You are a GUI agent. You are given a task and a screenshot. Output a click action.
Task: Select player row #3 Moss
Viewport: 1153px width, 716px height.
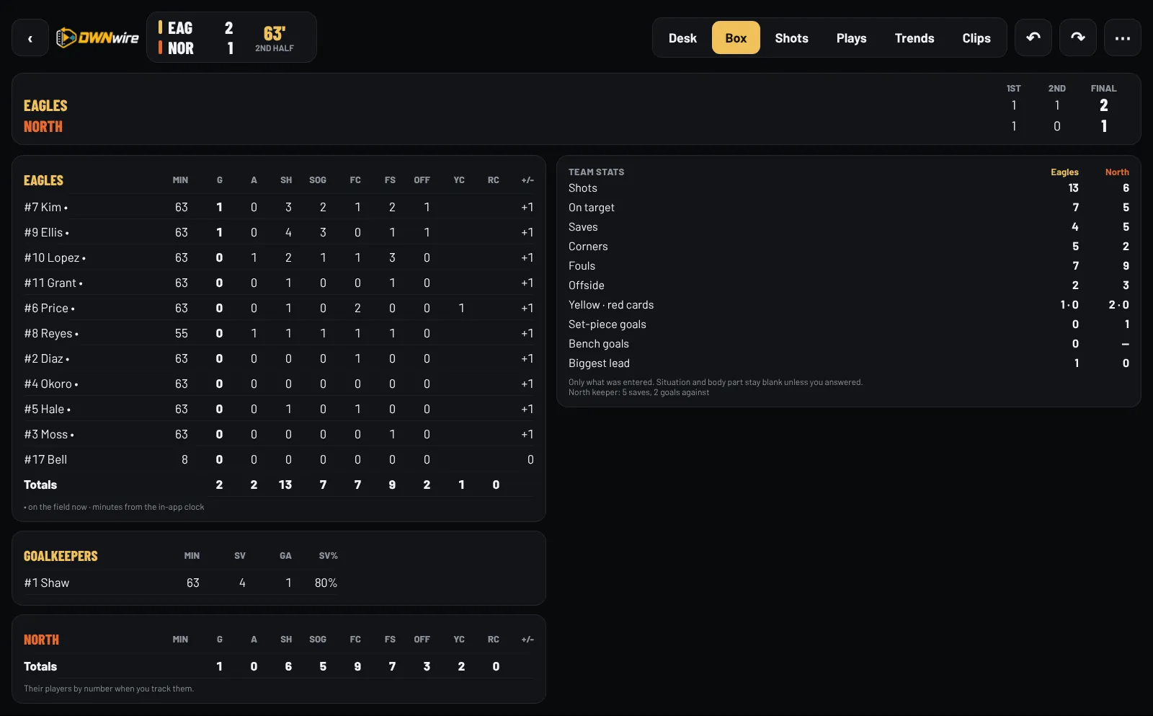279,434
